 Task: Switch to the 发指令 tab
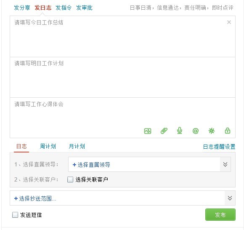(64, 8)
